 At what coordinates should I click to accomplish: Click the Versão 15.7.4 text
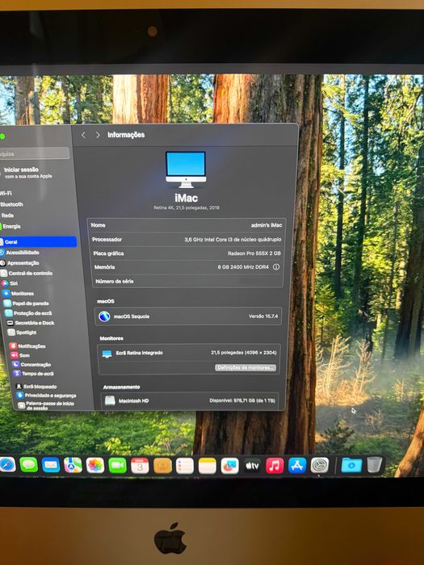pos(262,316)
